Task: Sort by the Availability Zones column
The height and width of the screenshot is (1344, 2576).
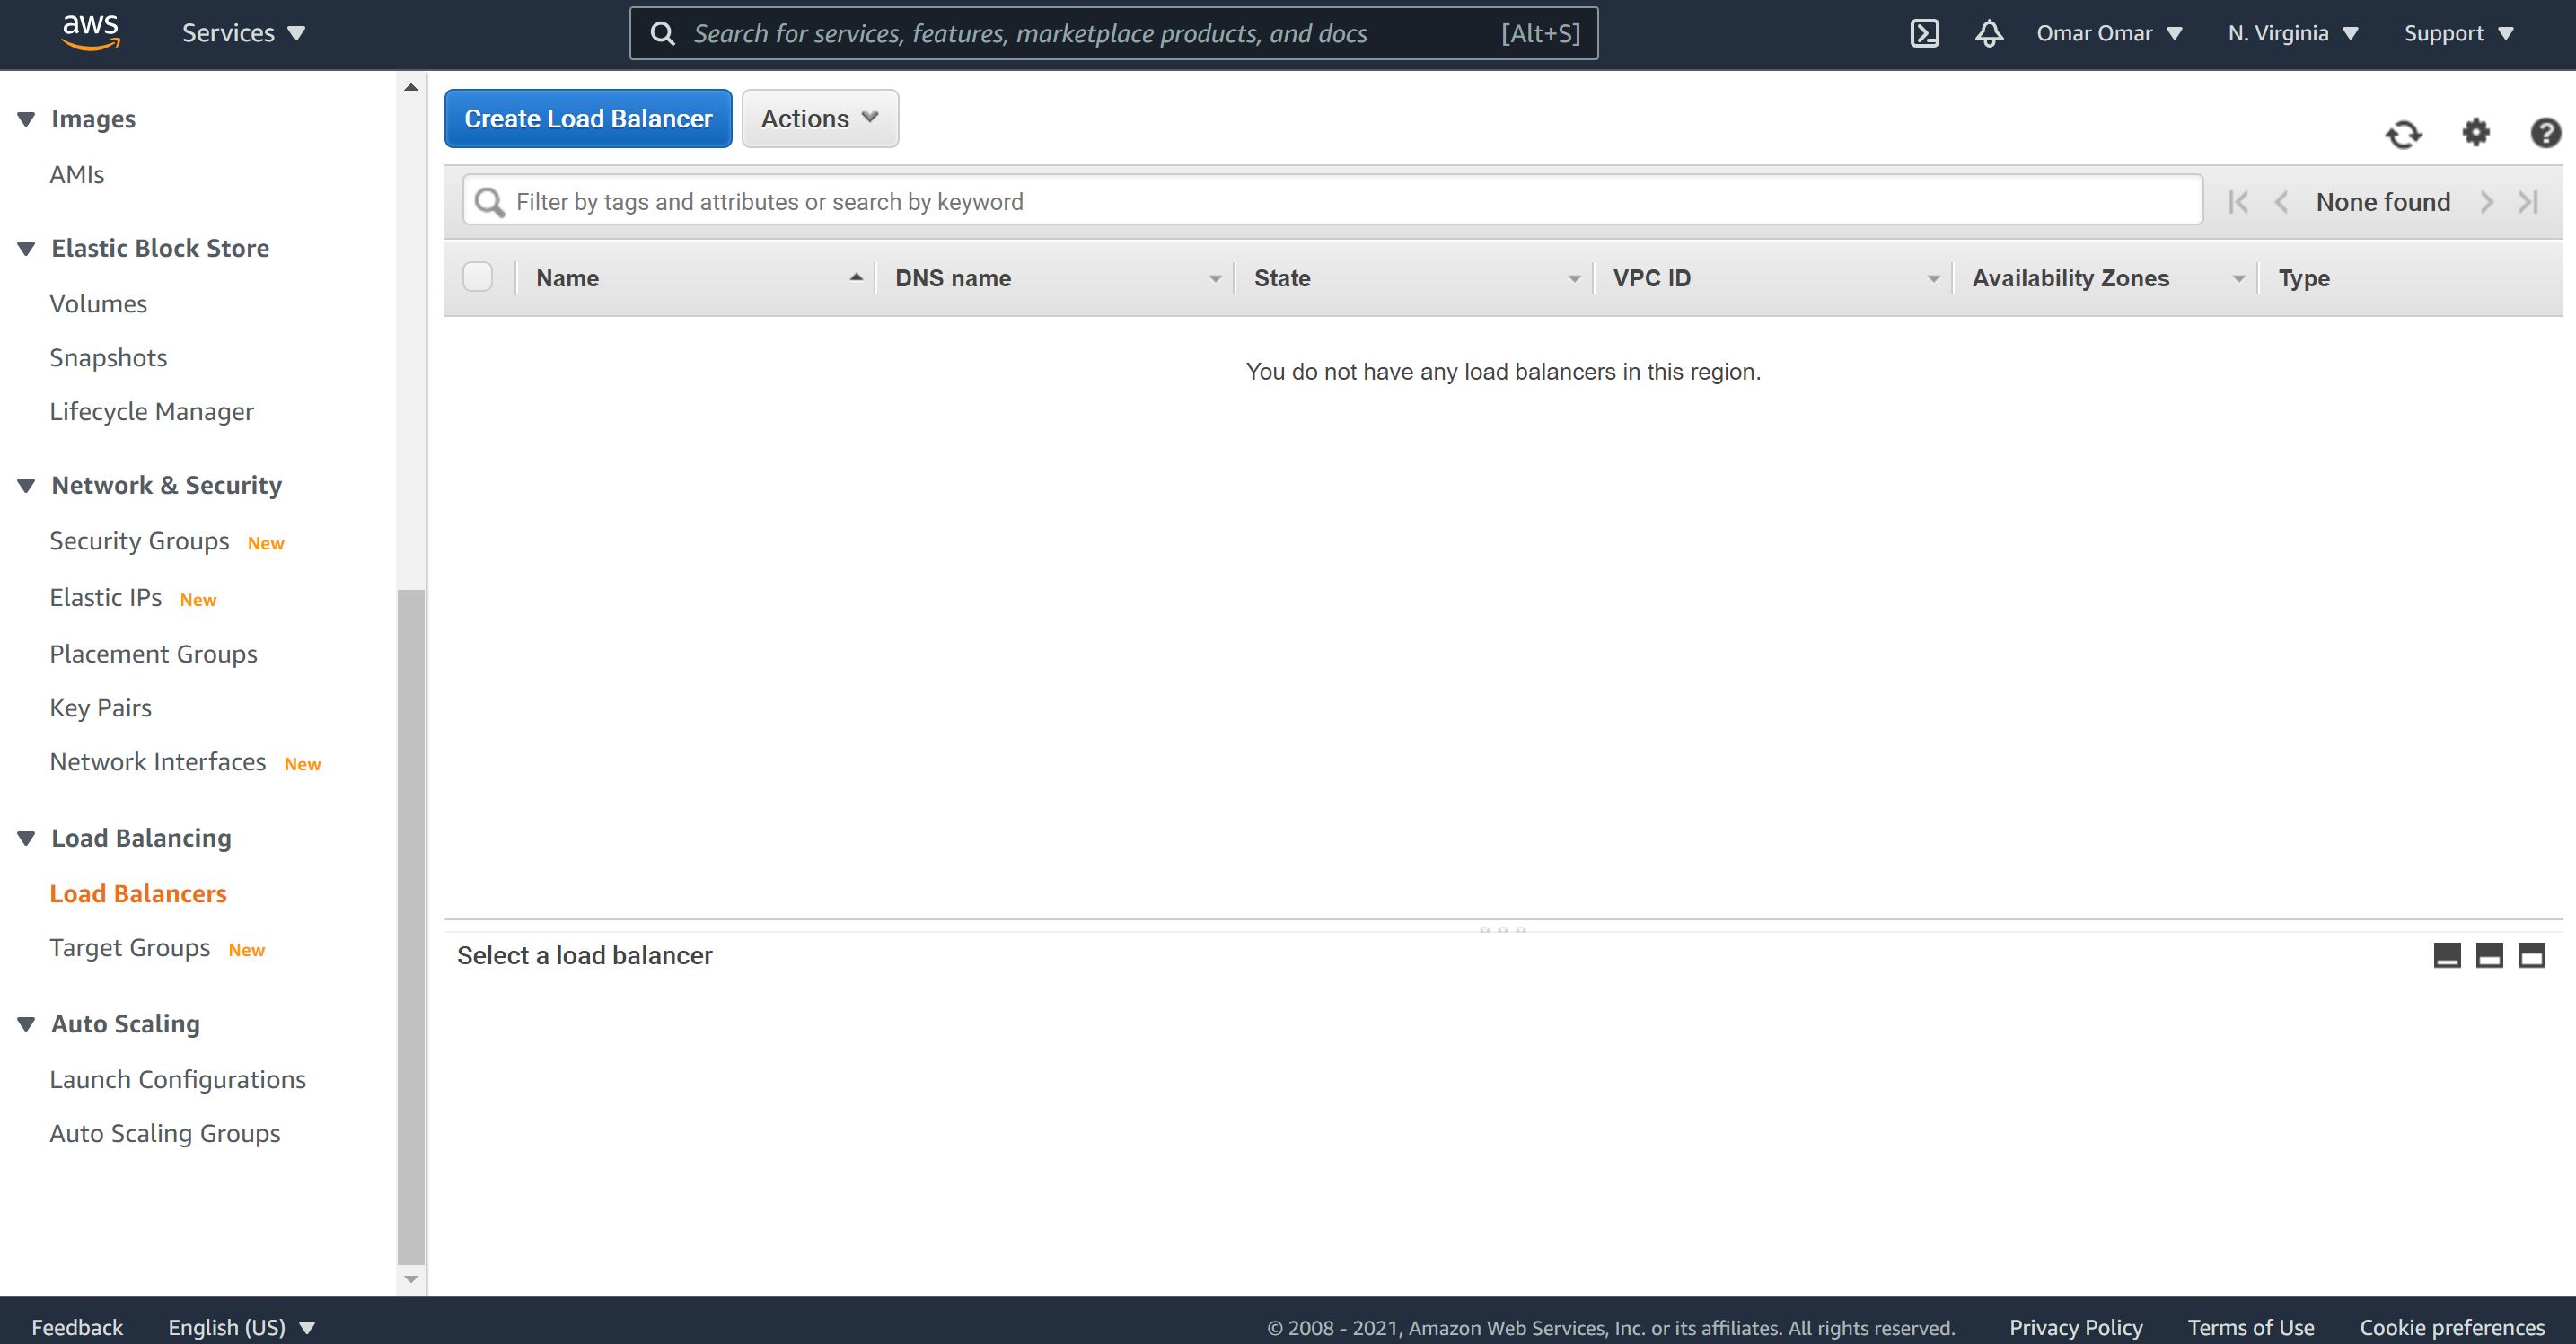Action: coord(2106,278)
